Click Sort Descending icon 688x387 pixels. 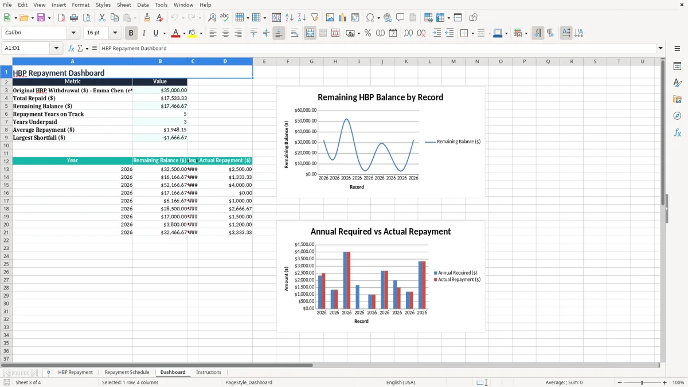(302, 18)
